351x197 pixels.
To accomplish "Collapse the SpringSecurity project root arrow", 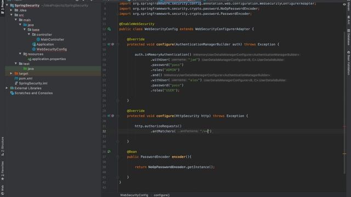I will [7, 5].
